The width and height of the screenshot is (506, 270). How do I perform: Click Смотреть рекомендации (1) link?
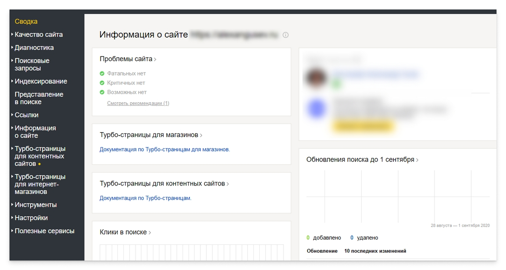[x=138, y=103]
